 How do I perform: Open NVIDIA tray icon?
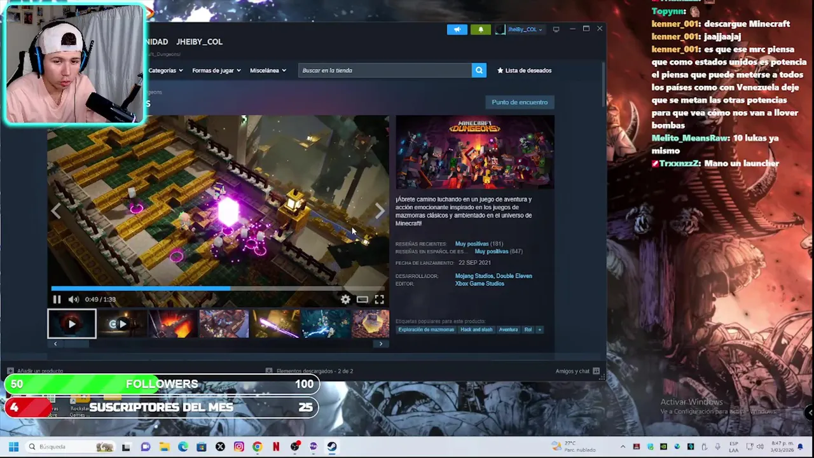663,447
